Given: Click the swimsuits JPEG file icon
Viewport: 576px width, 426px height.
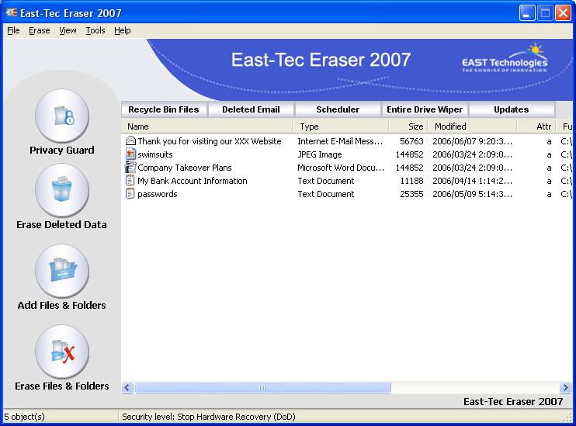Looking at the screenshot, I should point(130,154).
